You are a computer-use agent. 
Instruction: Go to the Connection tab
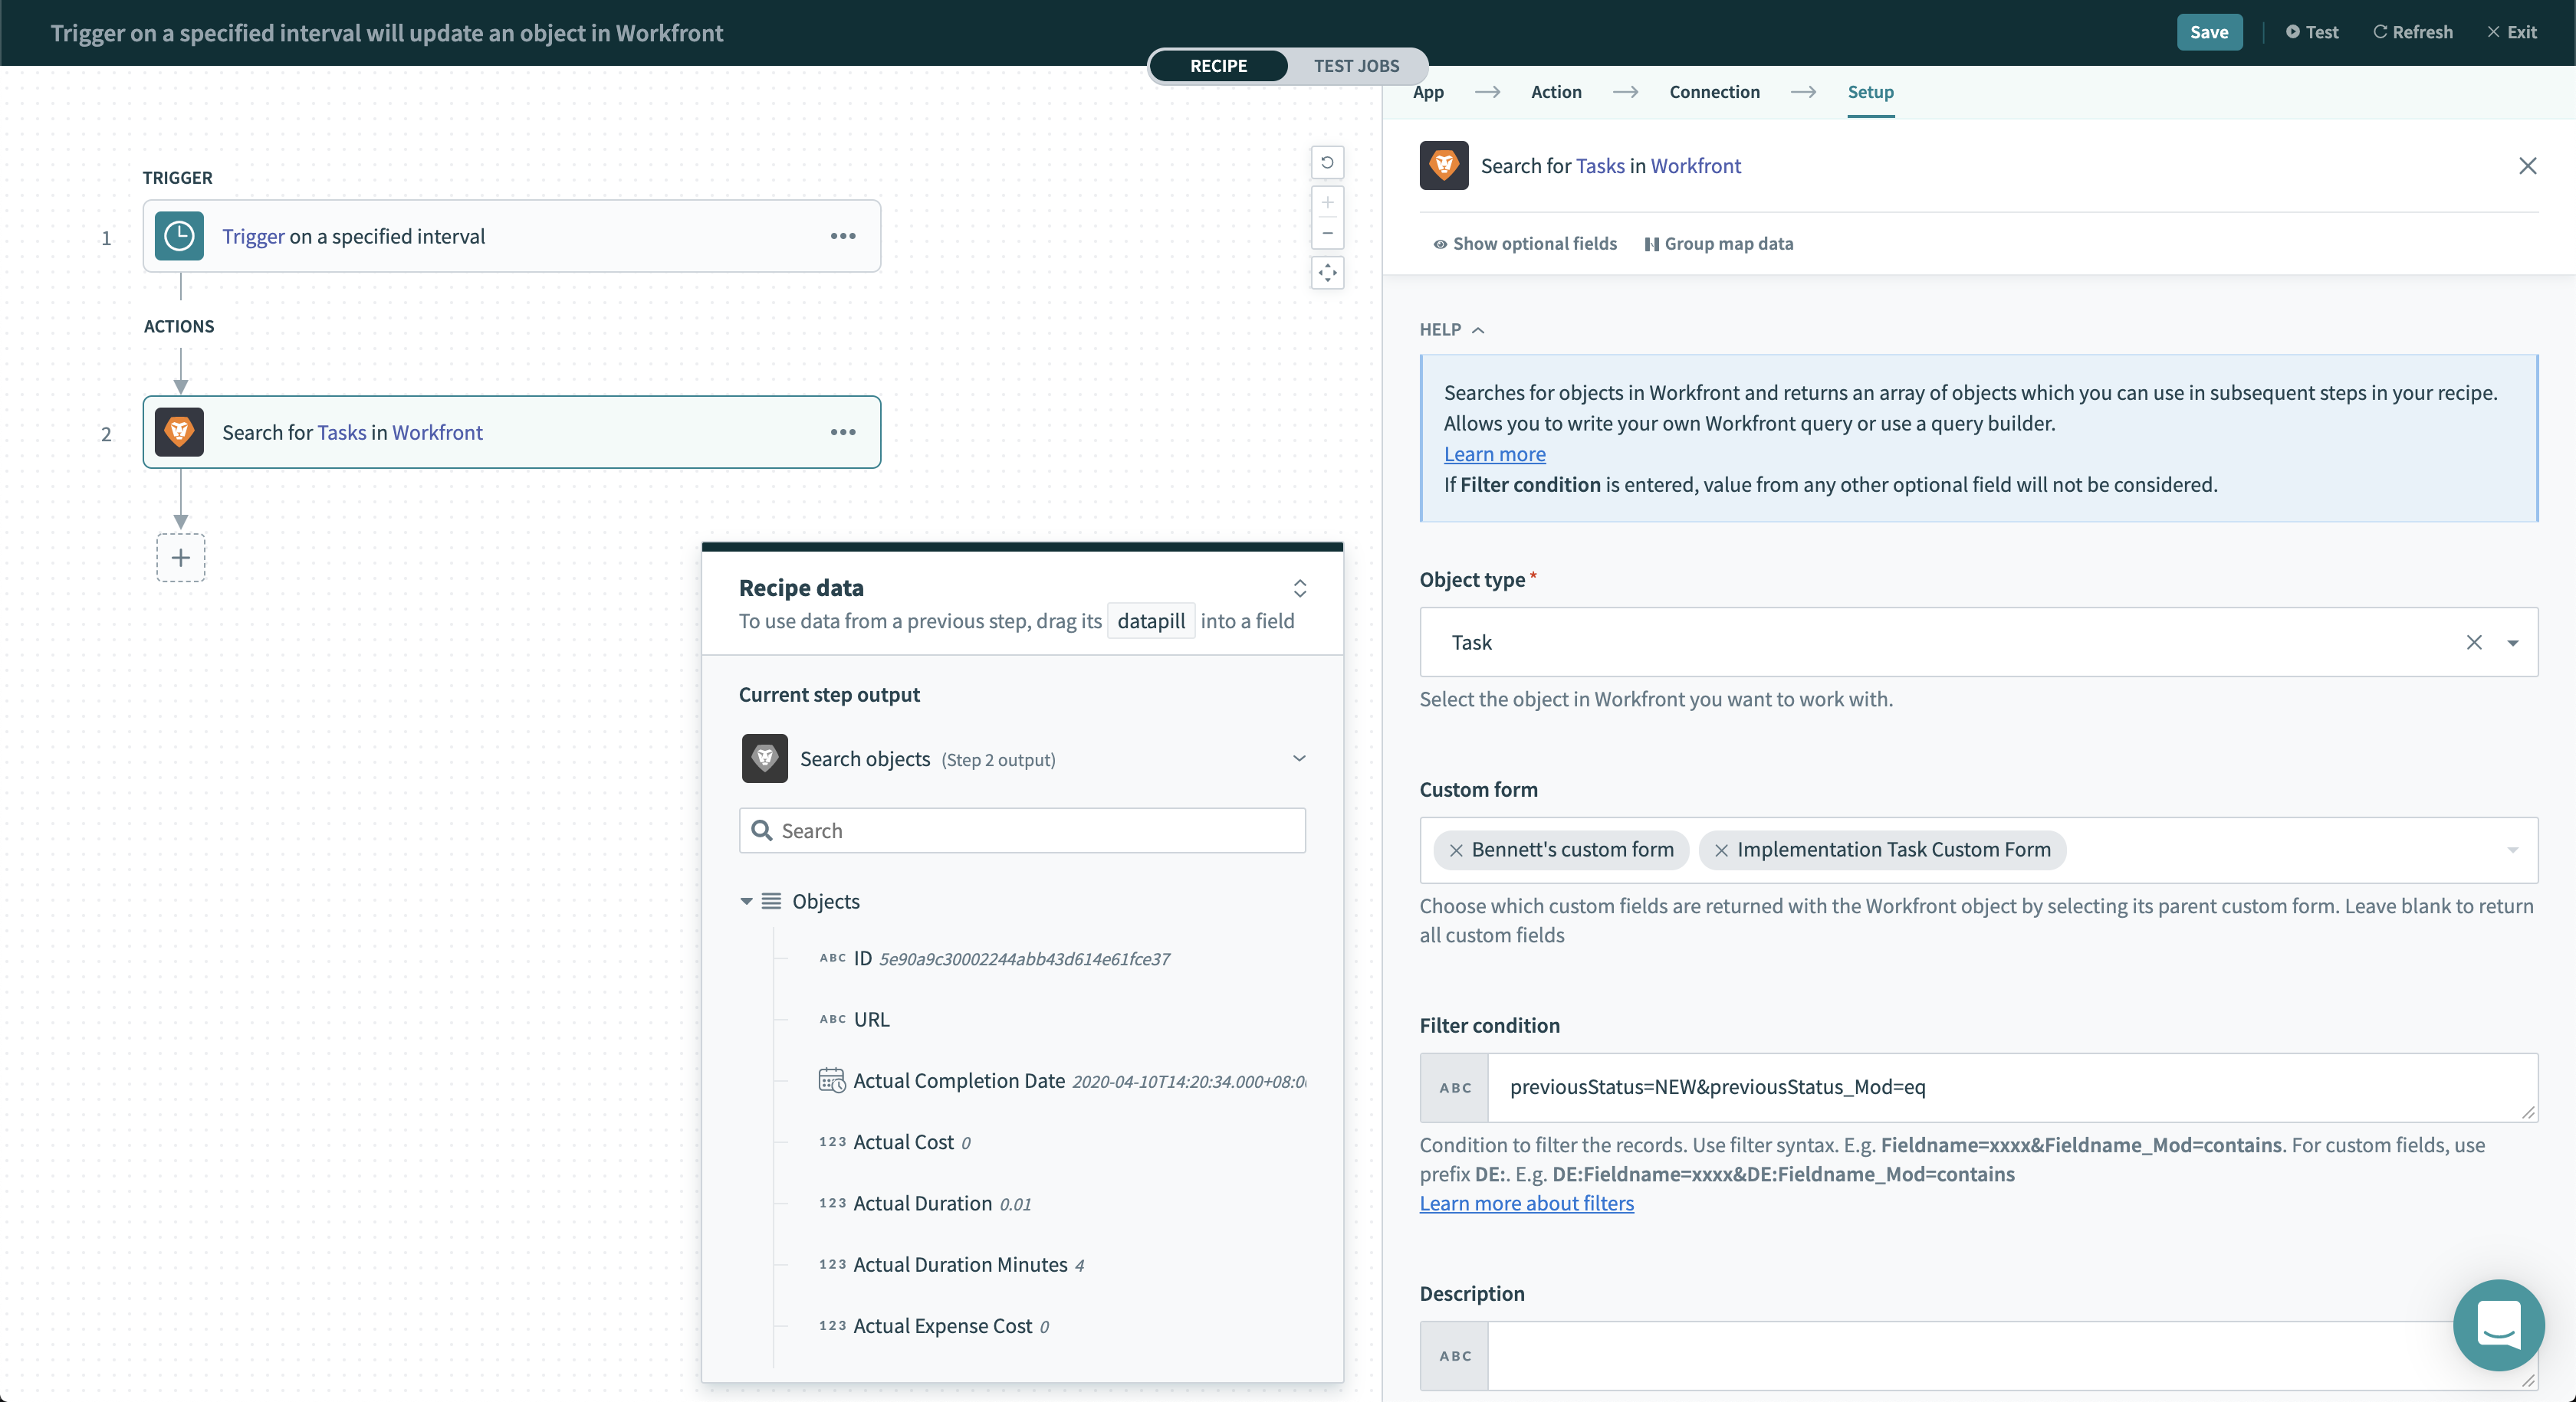pyautogui.click(x=1714, y=92)
